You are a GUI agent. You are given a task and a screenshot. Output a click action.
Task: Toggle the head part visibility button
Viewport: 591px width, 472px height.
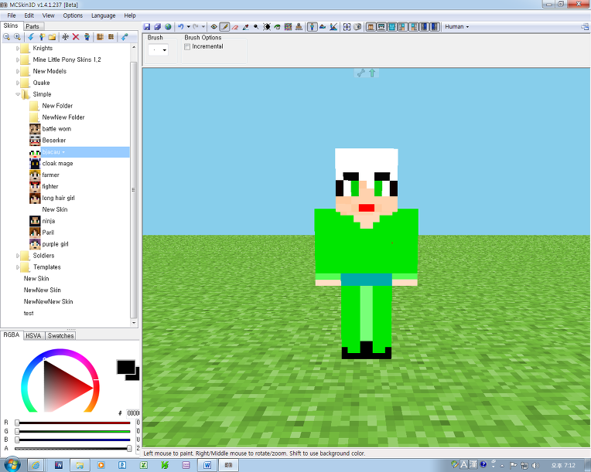point(371,26)
